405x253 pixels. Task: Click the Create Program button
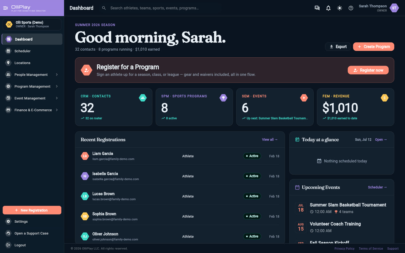(x=373, y=47)
